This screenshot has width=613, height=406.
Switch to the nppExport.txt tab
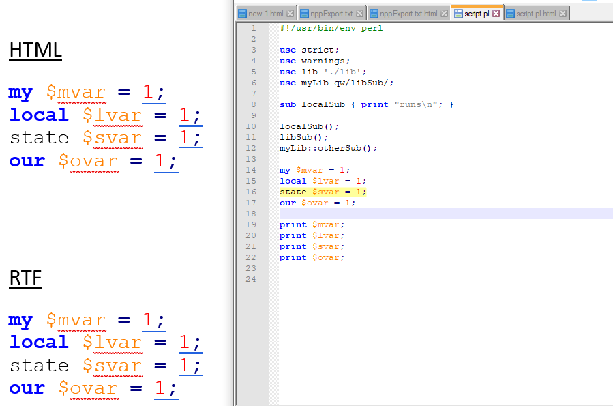pyautogui.click(x=331, y=13)
